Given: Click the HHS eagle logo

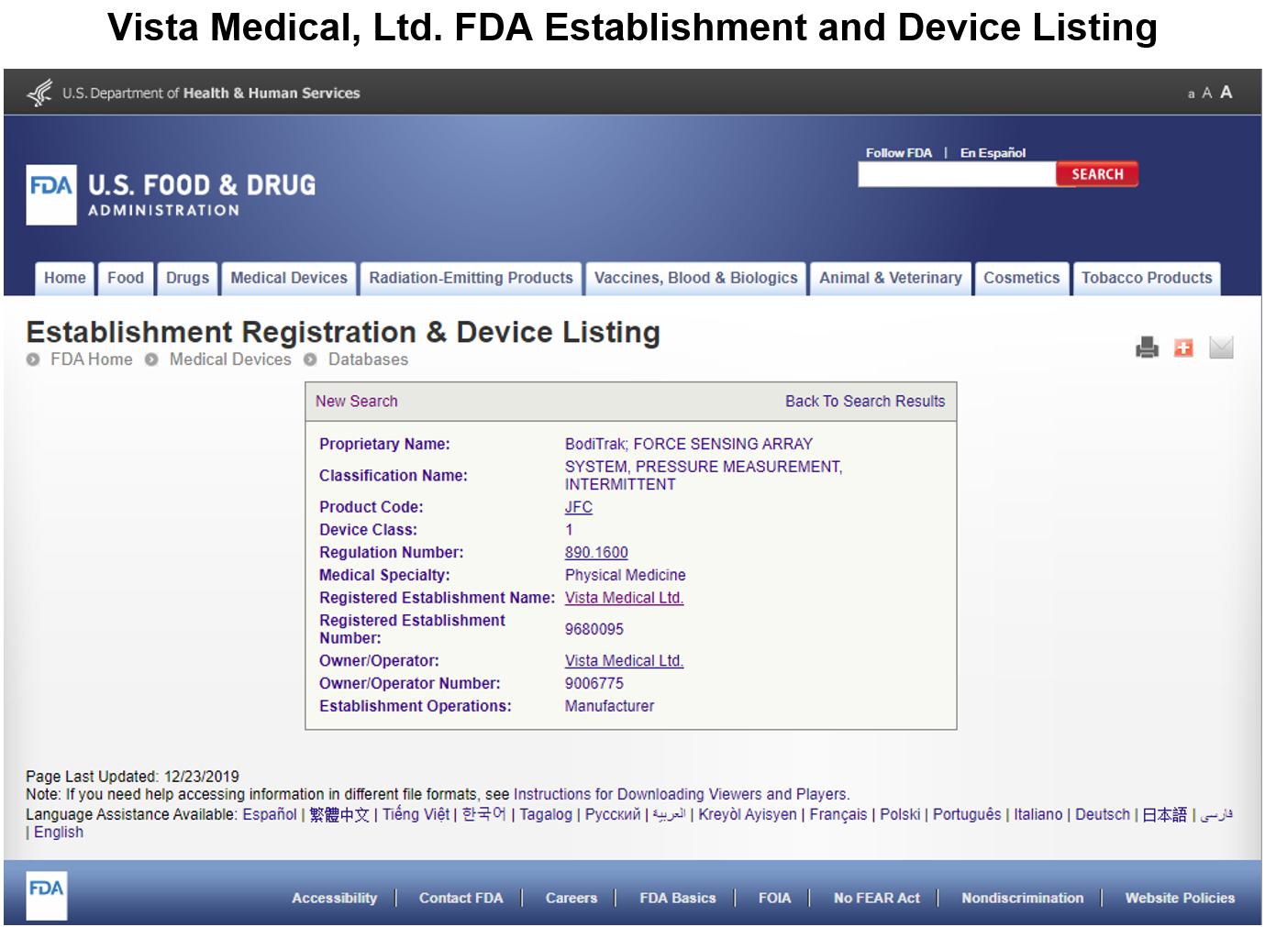Looking at the screenshot, I should 39,93.
